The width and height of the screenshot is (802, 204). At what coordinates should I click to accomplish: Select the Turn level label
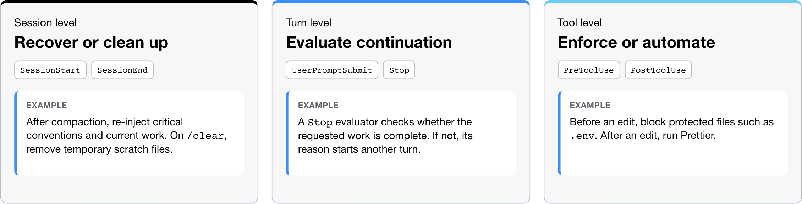point(308,23)
